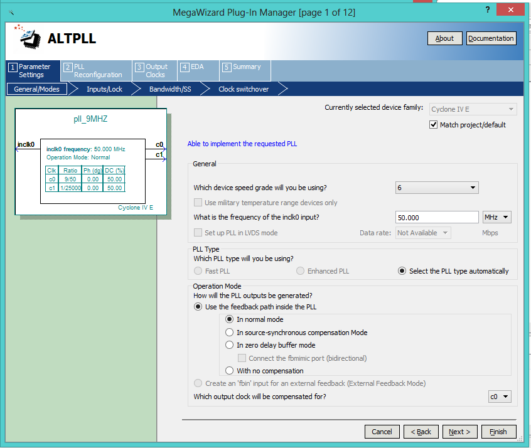Go to Inputs/Lock sub-page

pos(104,89)
